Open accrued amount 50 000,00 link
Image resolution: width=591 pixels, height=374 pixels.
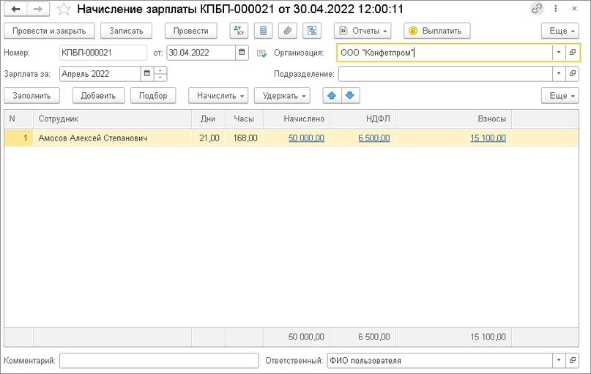306,138
